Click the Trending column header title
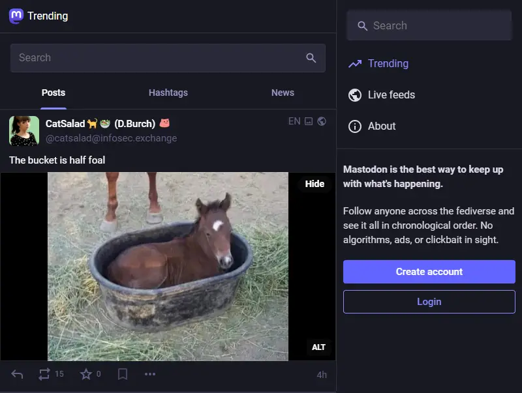522x393 pixels. [48, 16]
